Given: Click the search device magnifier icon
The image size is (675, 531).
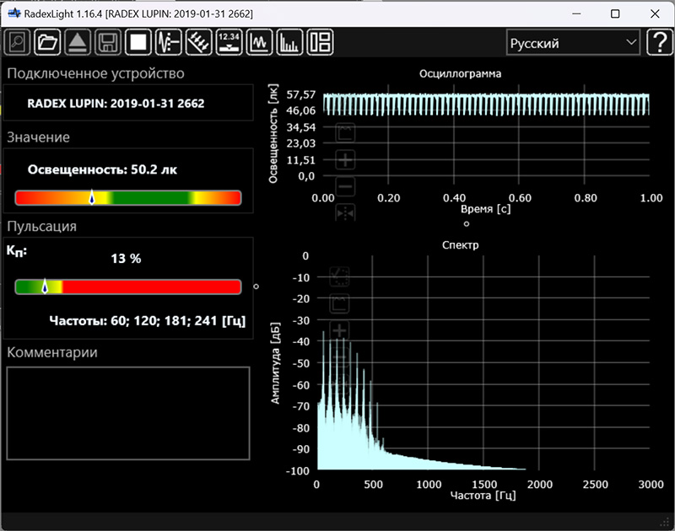Looking at the screenshot, I should coord(18,41).
